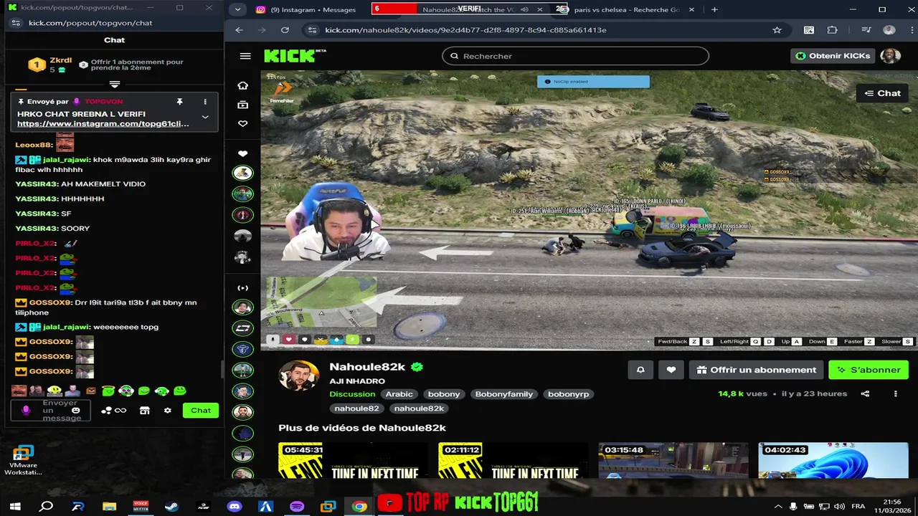Click Offrir un abonnement button
The width and height of the screenshot is (918, 516).
(757, 370)
